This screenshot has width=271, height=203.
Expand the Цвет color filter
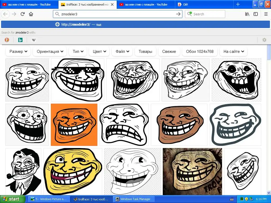click(x=99, y=52)
